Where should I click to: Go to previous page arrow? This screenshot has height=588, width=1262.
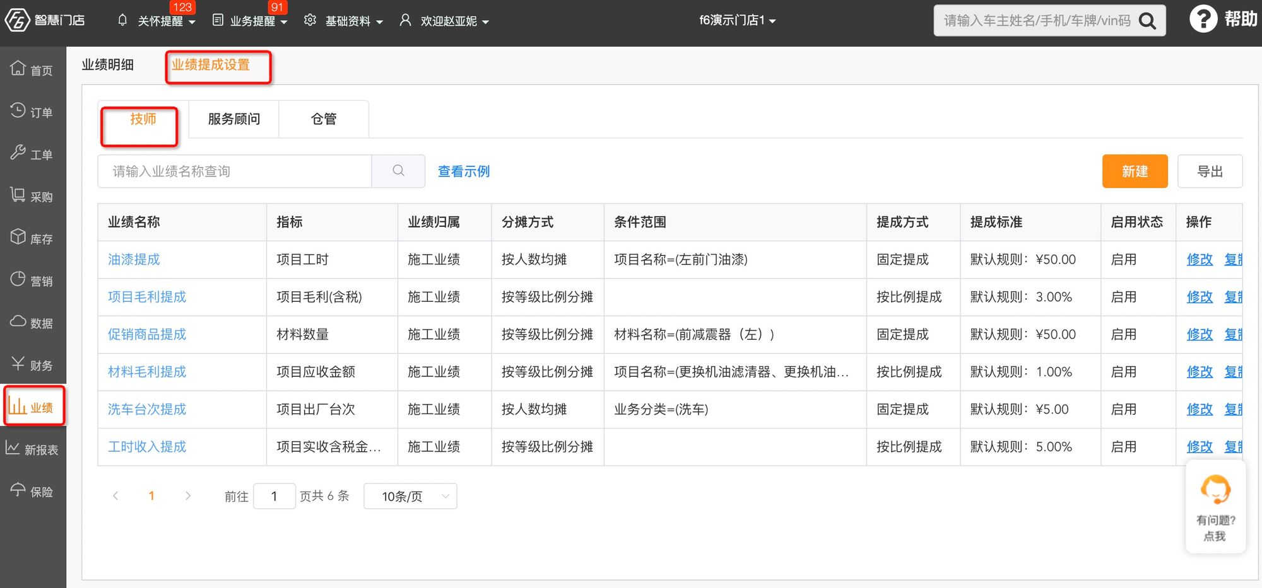[115, 496]
